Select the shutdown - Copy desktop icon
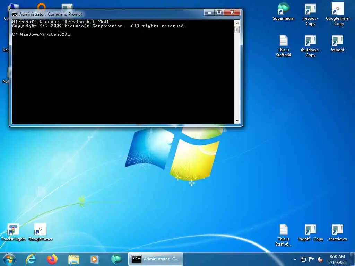 [x=310, y=46]
